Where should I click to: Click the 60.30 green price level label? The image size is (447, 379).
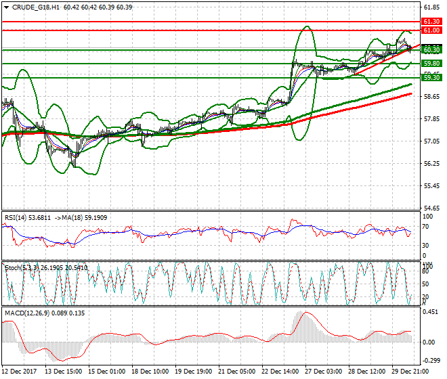click(431, 50)
